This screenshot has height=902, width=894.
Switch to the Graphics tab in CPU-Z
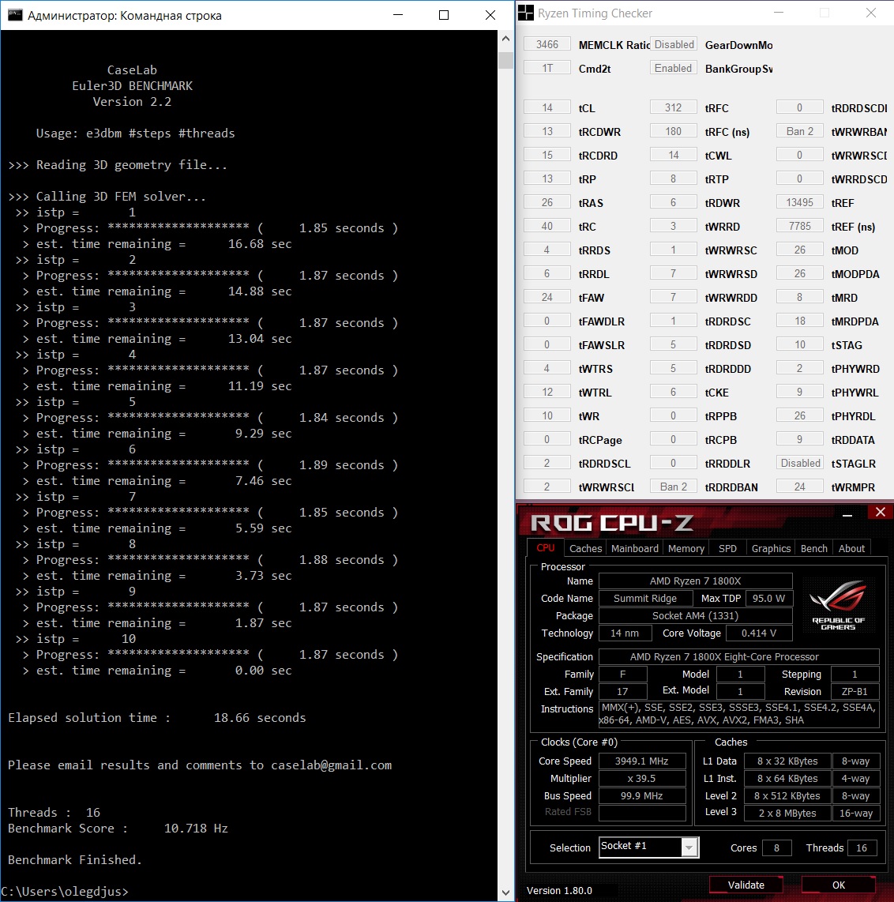pyautogui.click(x=771, y=548)
